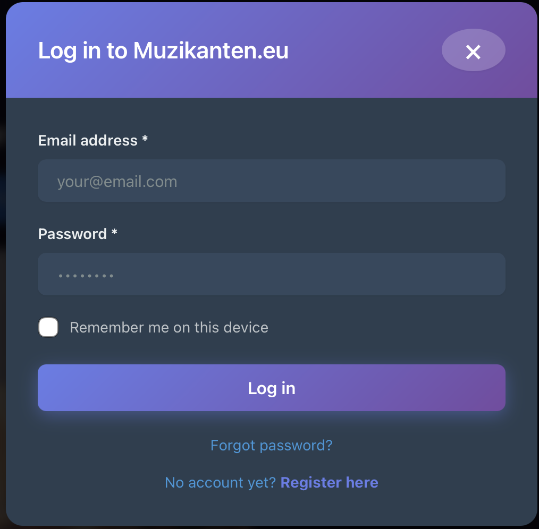Click the word Muzikanten.eu in the title
Screen dimensions: 539x529
[x=210, y=51]
